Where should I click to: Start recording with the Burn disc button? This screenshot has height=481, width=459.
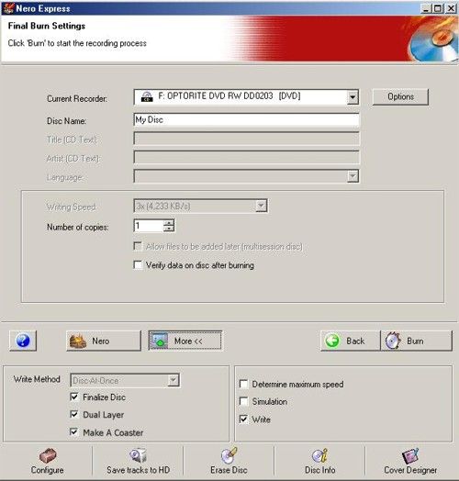(x=416, y=341)
